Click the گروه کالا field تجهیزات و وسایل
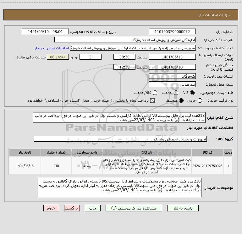 pos(120,139)
